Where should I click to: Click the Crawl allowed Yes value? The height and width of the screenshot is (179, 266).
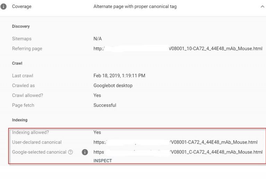97,95
